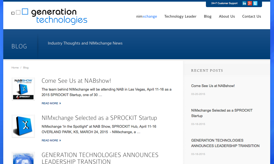Click the Generation Technologies logo
The height and width of the screenshot is (164, 274).
coord(49,16)
